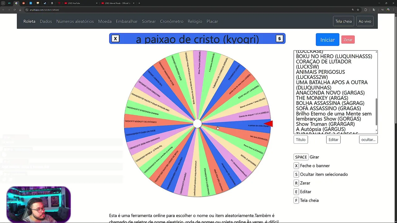Click the R Zerar shortcut key

tap(296, 183)
